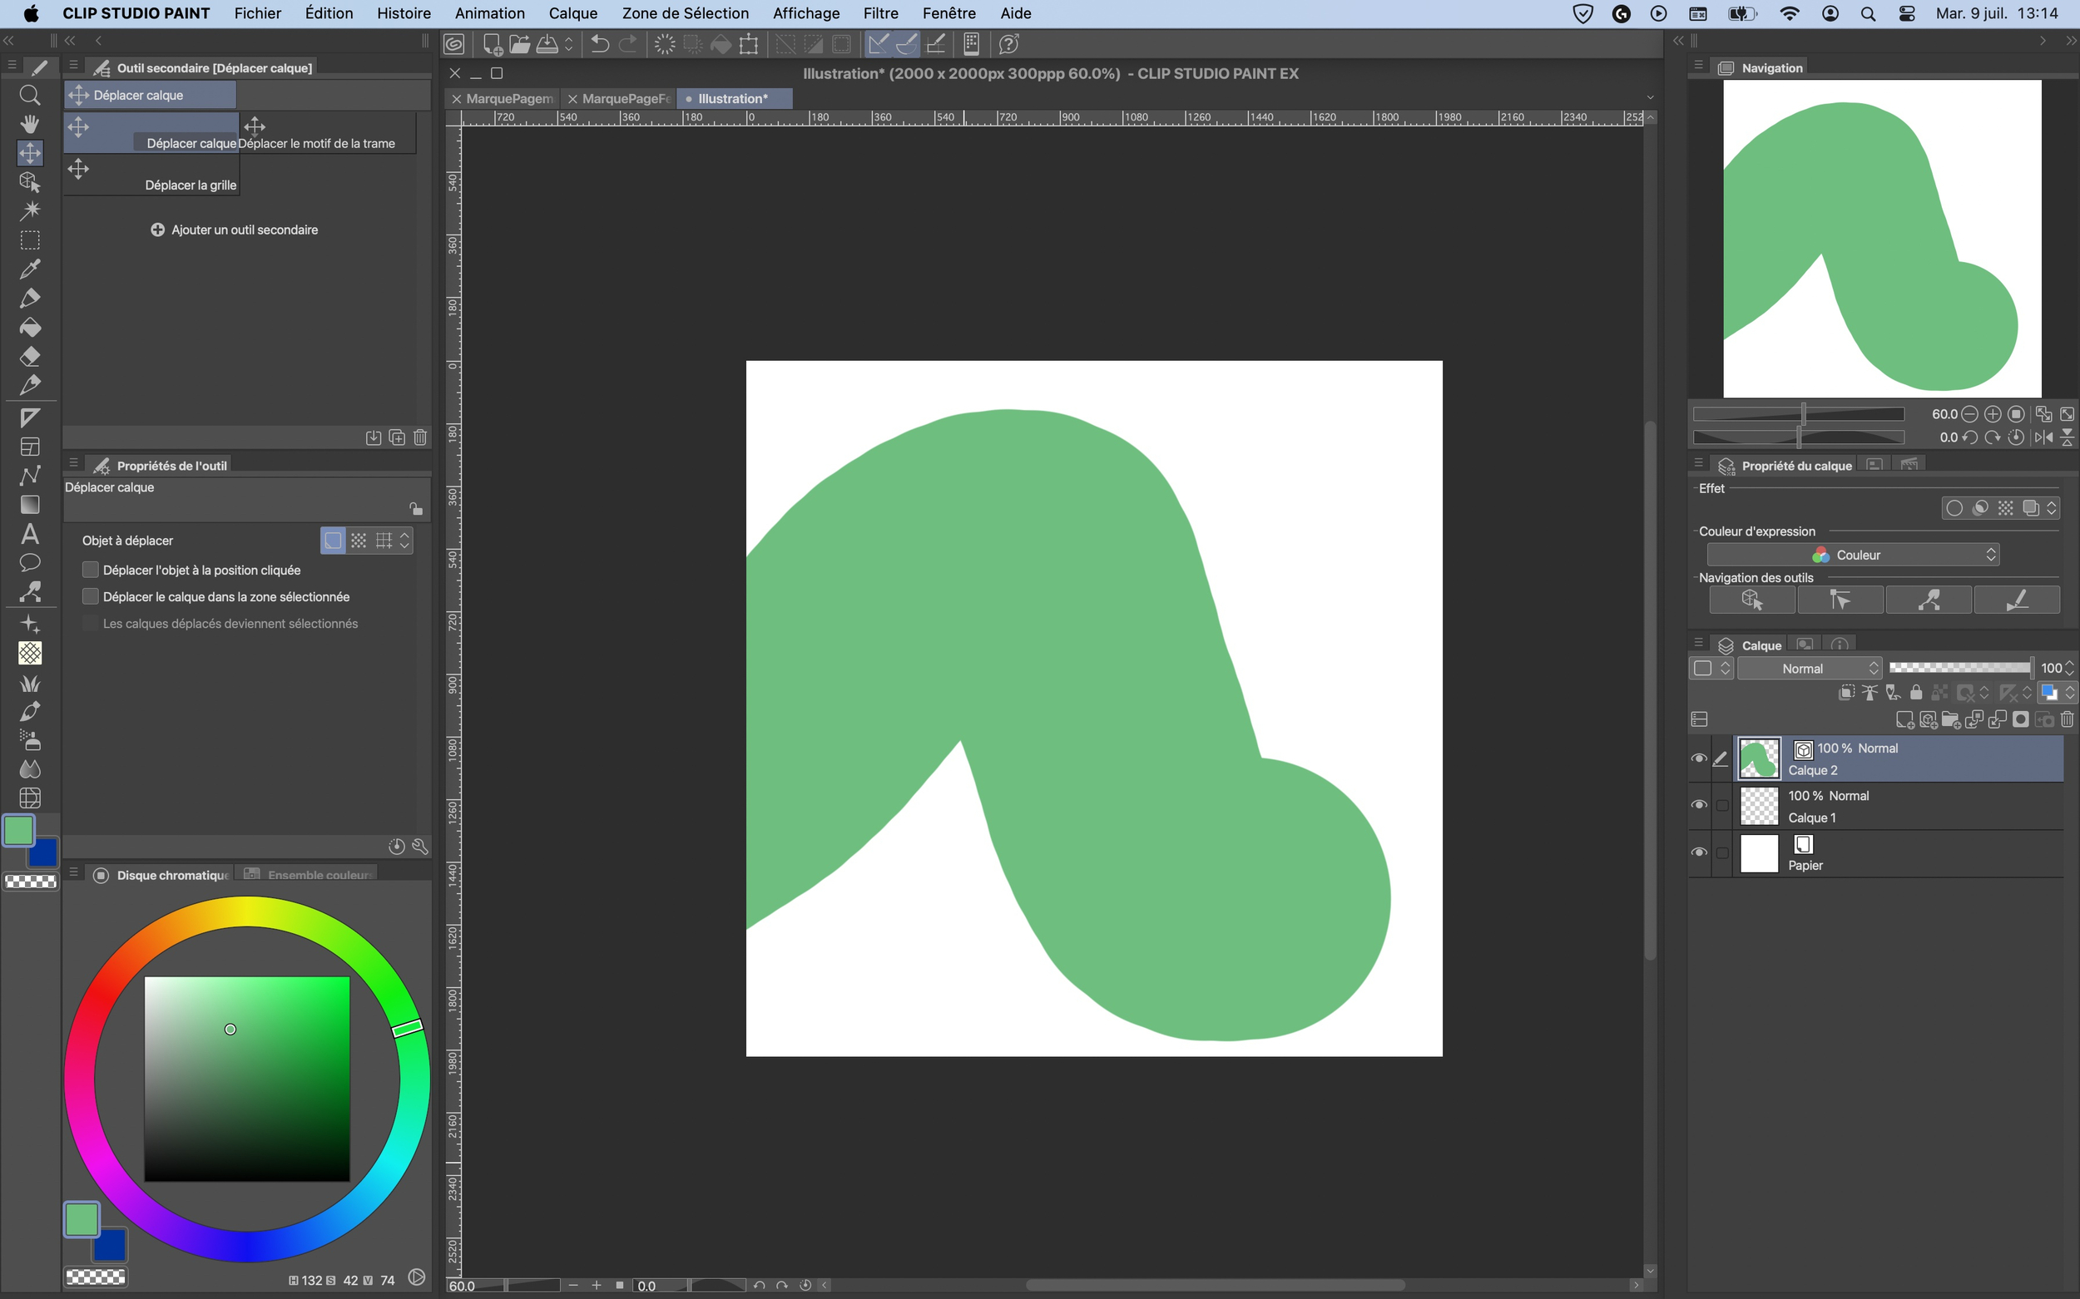This screenshot has height=1299, width=2080.
Task: Enable Déplacer l'objet à la position cliquée
Action: click(90, 570)
